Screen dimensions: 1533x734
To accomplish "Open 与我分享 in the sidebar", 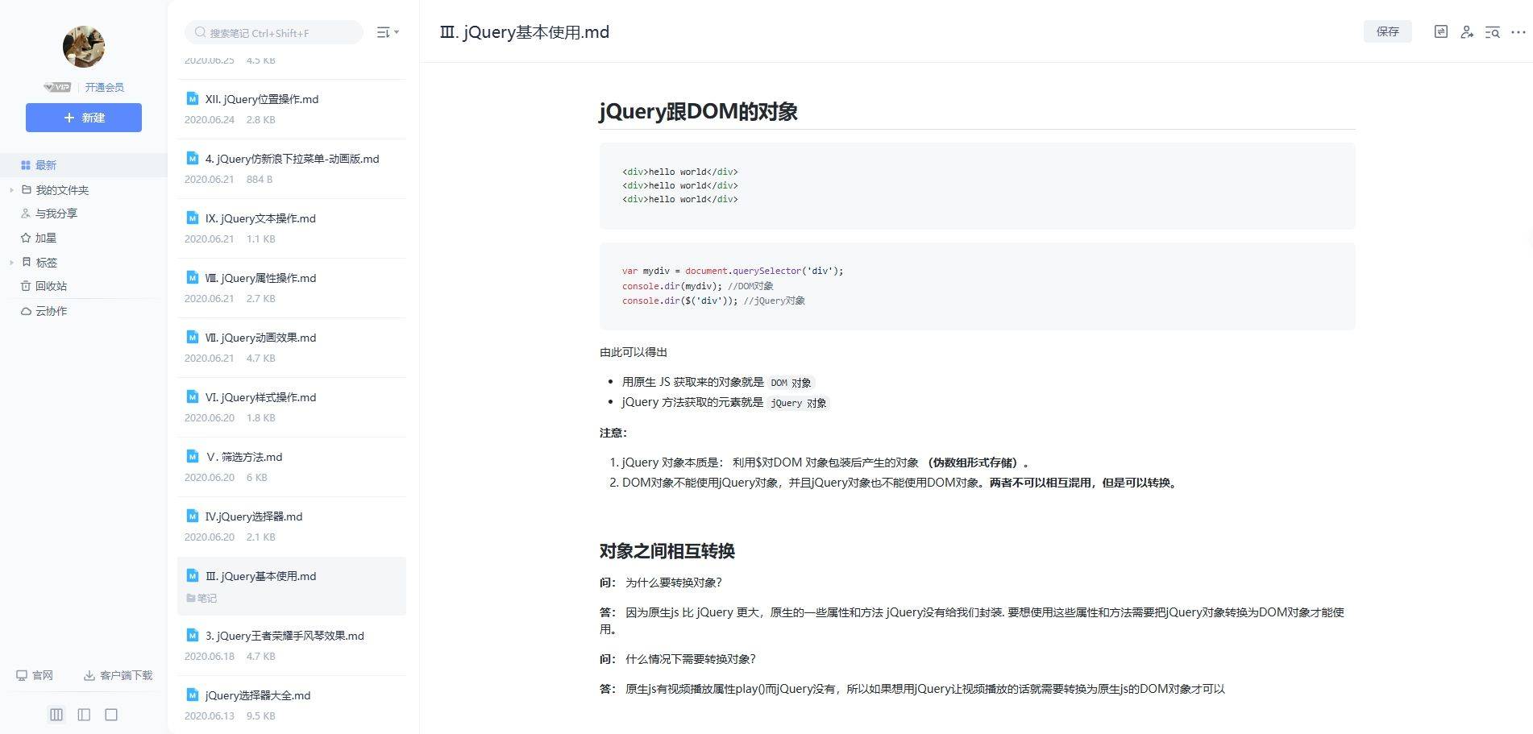I will pos(56,214).
